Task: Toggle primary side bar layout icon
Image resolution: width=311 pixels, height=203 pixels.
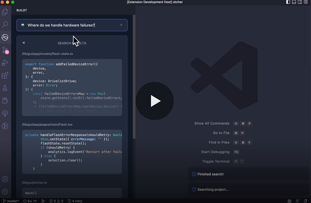Action: point(288,2)
